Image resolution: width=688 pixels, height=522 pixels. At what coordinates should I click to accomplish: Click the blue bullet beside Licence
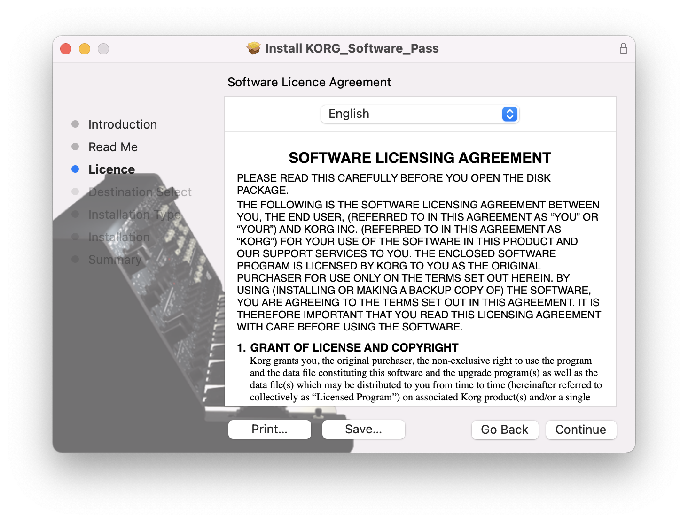click(x=75, y=169)
